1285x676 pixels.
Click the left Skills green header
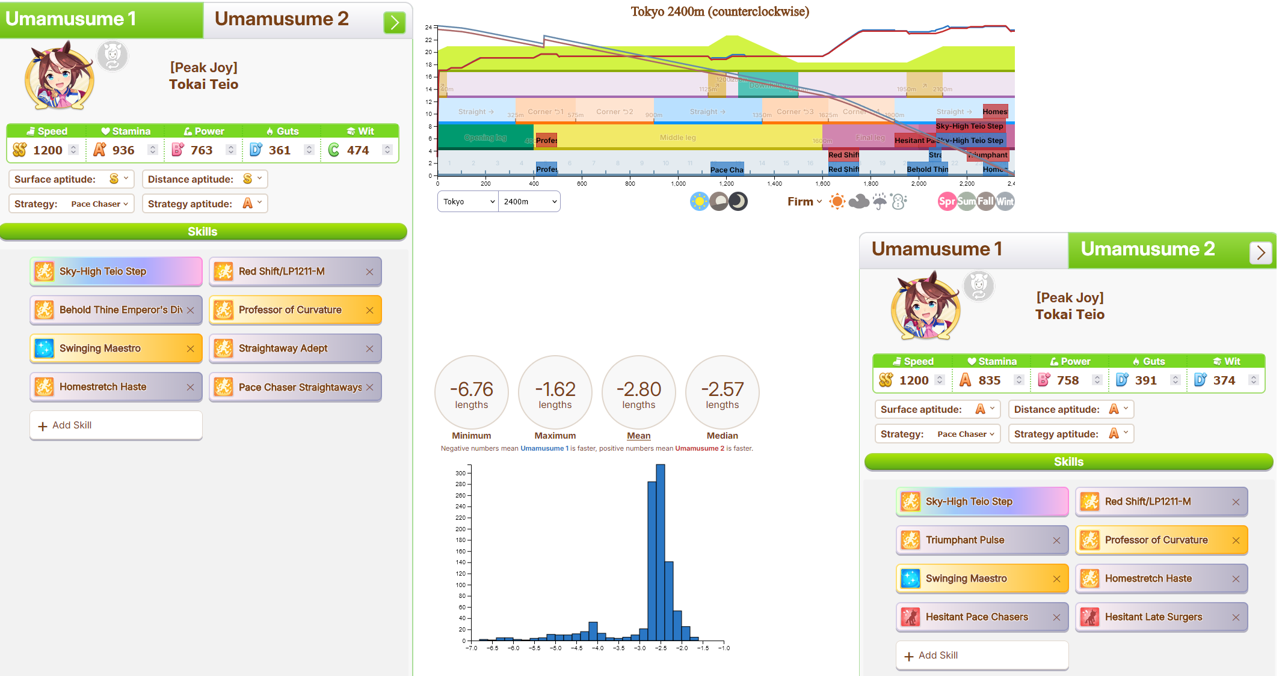pyautogui.click(x=203, y=232)
